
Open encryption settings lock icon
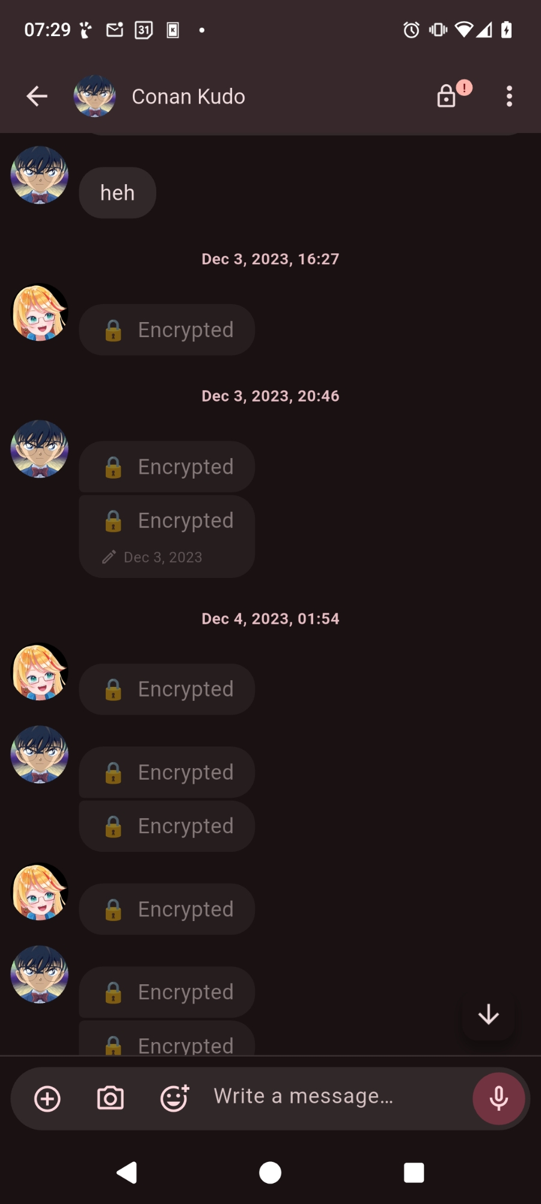click(447, 96)
